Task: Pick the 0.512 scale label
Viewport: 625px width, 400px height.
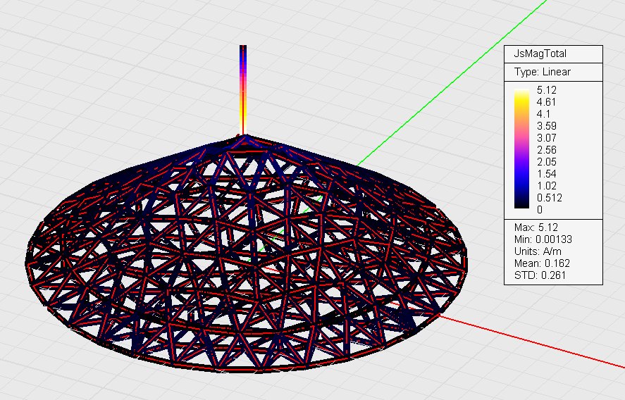Action: coord(549,198)
